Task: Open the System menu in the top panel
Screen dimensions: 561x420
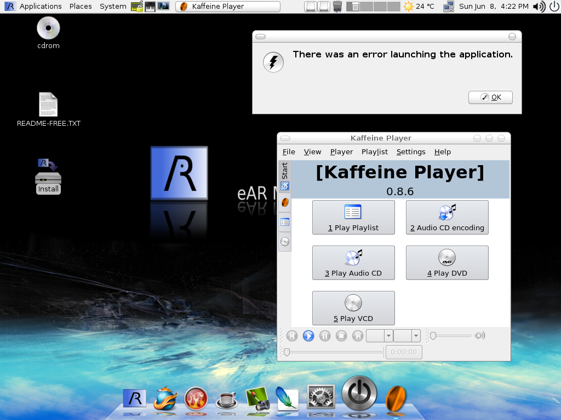Action: [x=113, y=6]
